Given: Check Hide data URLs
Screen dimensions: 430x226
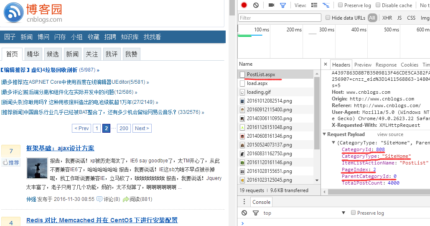Looking at the screenshot, I should [x=328, y=18].
